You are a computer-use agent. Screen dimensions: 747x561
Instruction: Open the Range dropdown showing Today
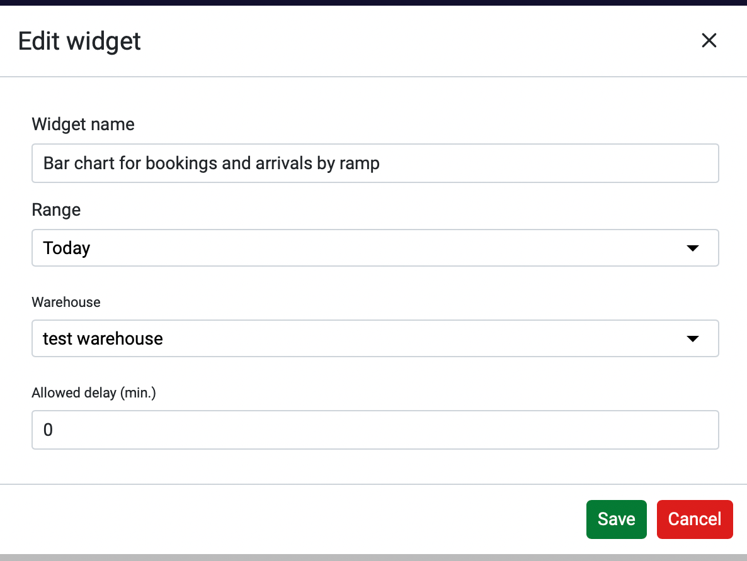click(375, 248)
